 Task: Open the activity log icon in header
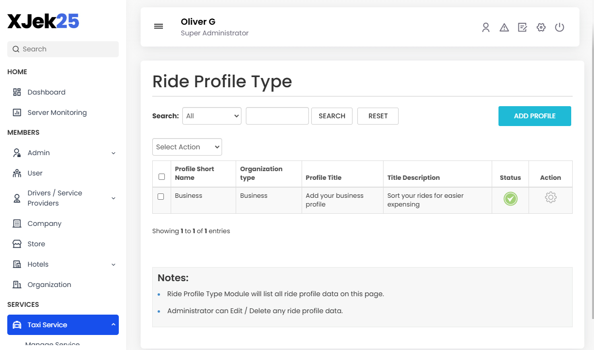coord(523,27)
